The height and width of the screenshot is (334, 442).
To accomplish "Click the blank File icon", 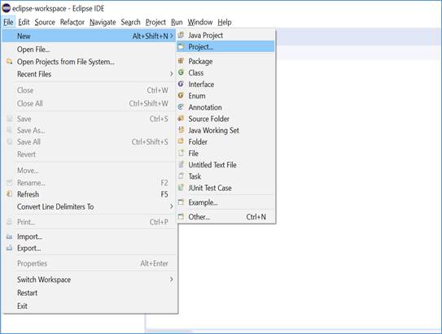I will [181, 153].
